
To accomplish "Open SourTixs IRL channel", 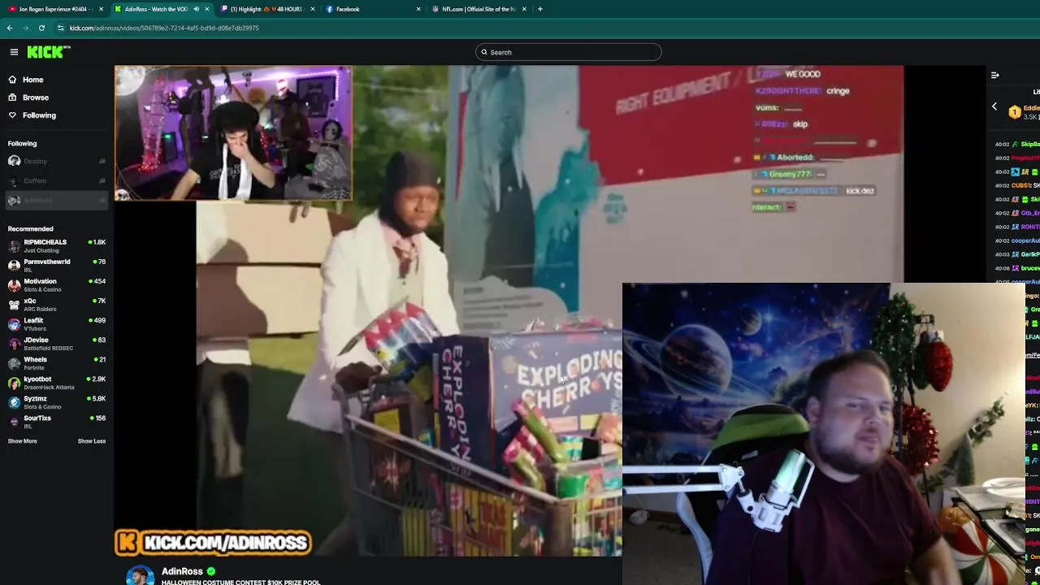I will 57,421.
